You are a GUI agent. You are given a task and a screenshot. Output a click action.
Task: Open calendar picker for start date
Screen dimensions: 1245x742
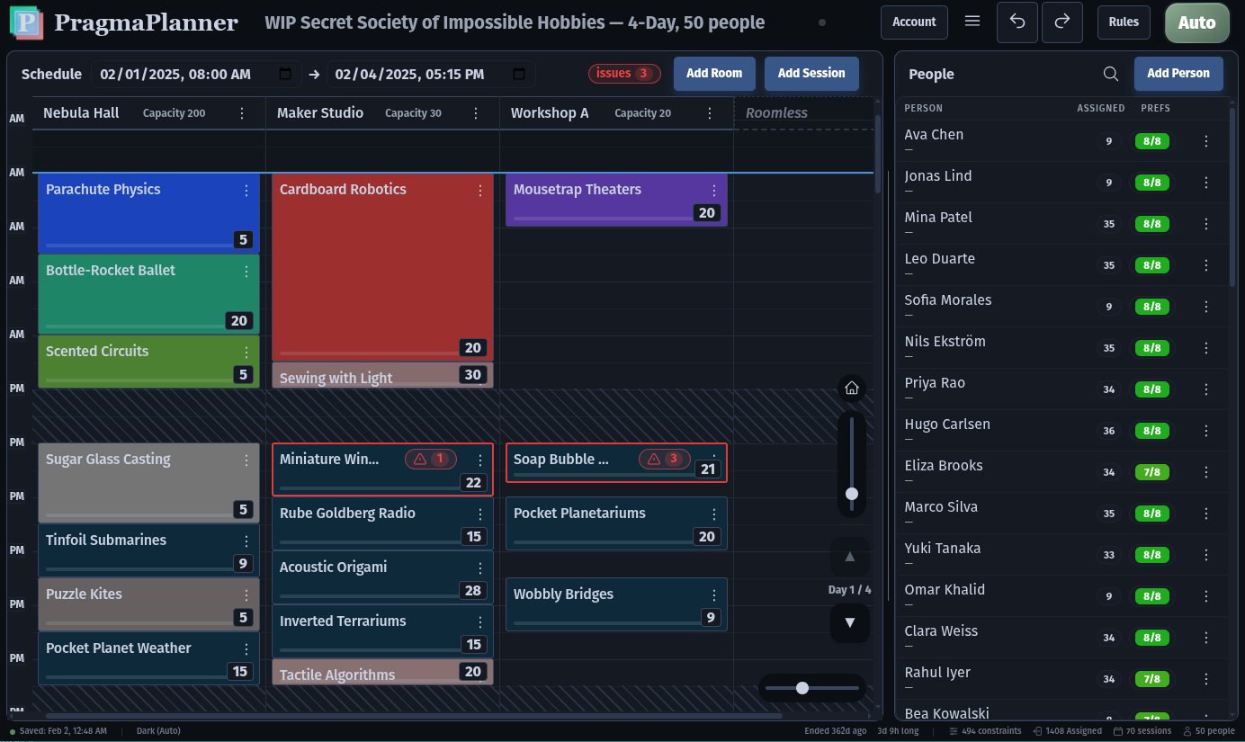pyautogui.click(x=285, y=74)
